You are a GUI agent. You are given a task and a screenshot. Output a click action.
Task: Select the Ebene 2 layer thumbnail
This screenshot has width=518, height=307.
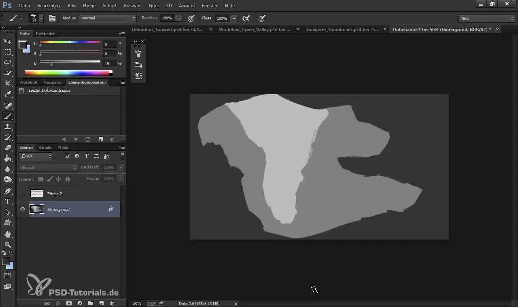[x=37, y=193]
